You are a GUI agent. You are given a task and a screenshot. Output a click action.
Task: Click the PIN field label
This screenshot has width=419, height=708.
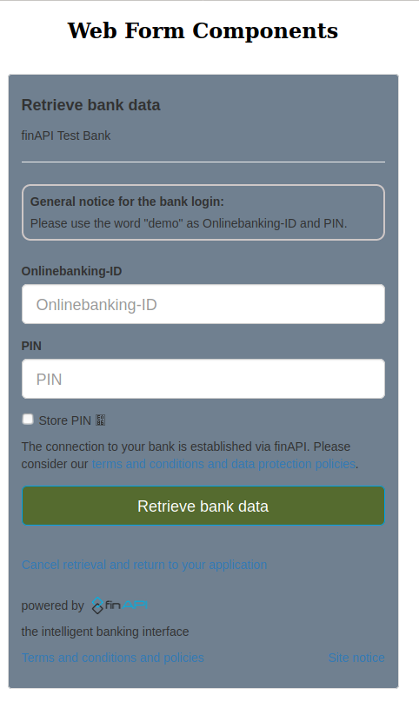31,346
